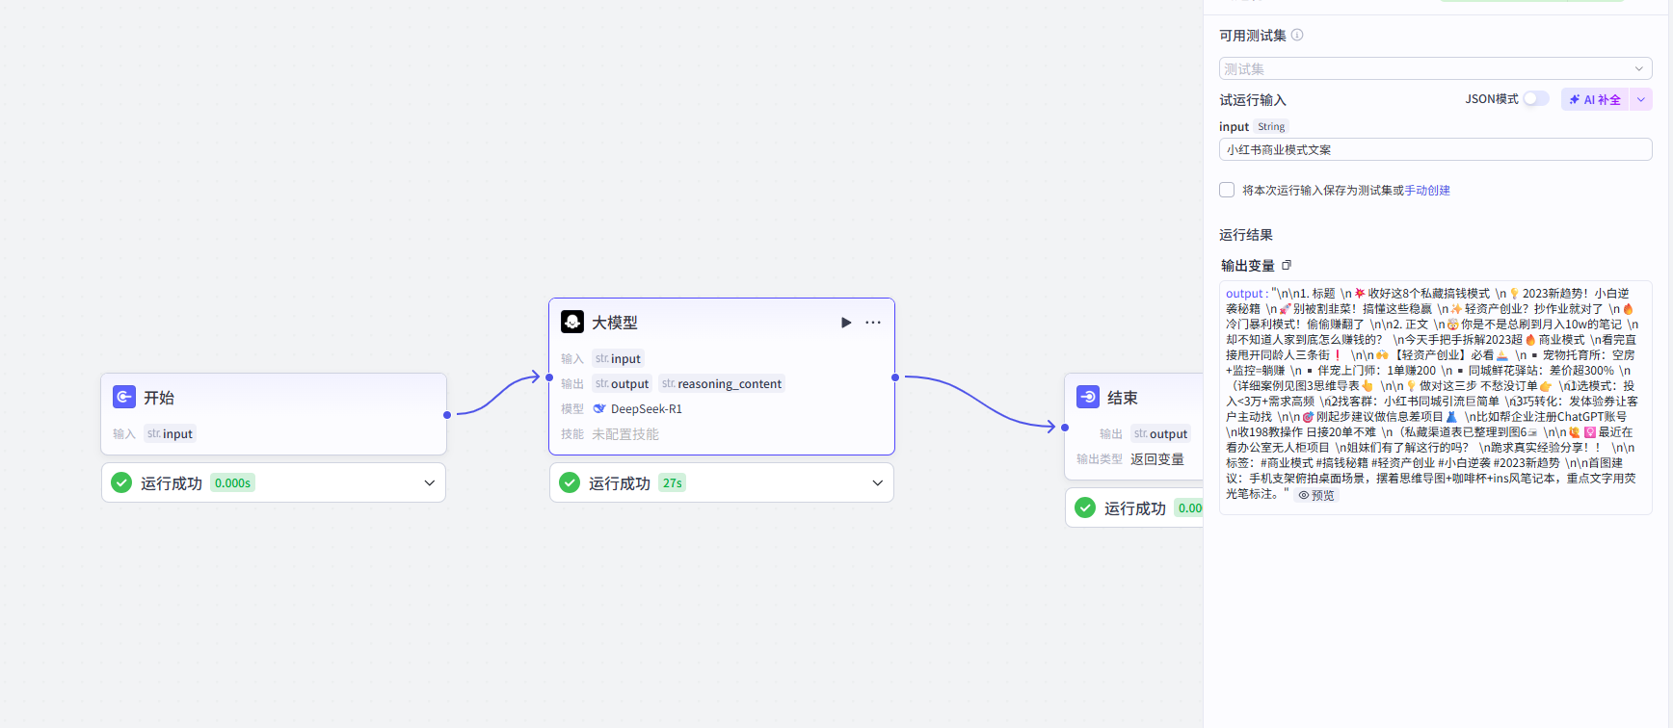Toggle the JSON模式 switch

click(1536, 99)
